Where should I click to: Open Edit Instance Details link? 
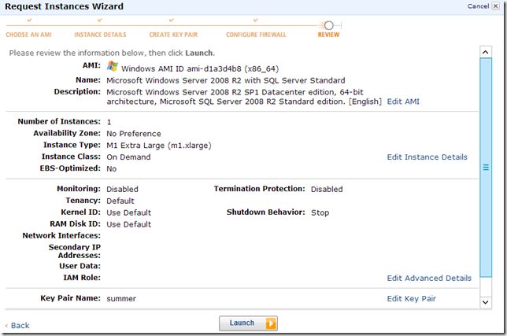[427, 157]
